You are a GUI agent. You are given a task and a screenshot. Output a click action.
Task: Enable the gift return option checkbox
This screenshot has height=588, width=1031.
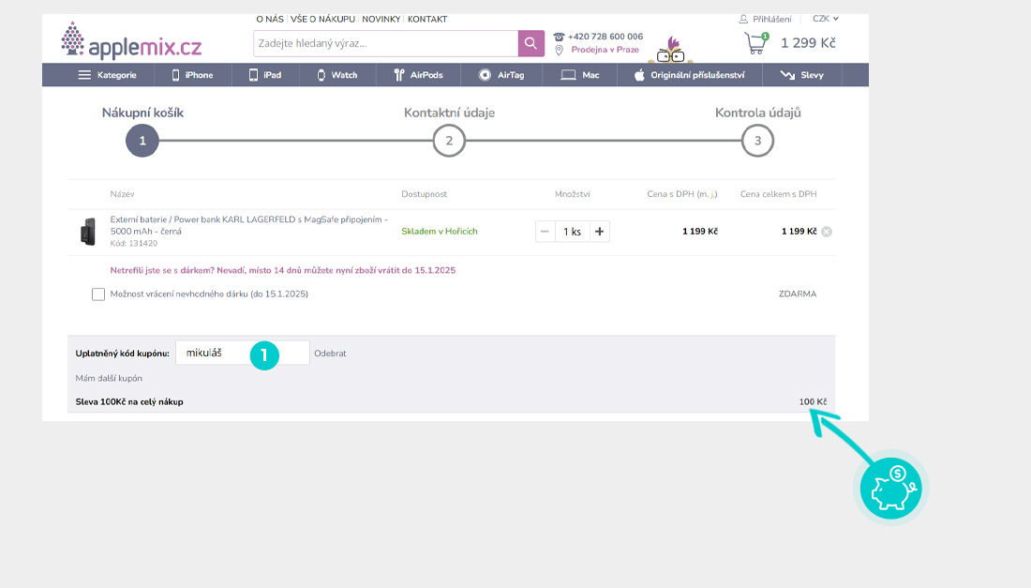click(x=98, y=294)
